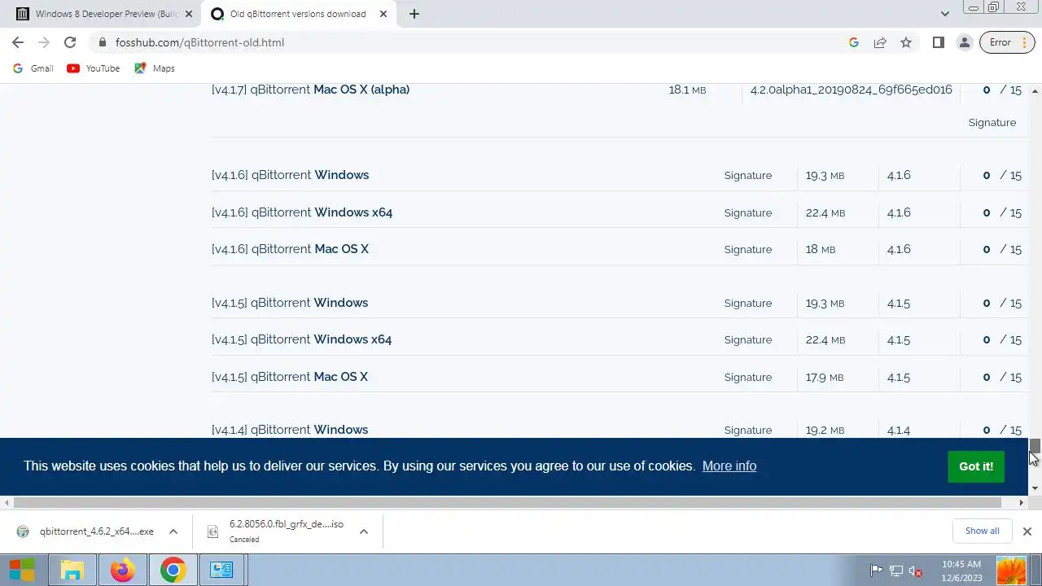
Task: Click the Action Center flag tray icon
Action: pyautogui.click(x=877, y=571)
